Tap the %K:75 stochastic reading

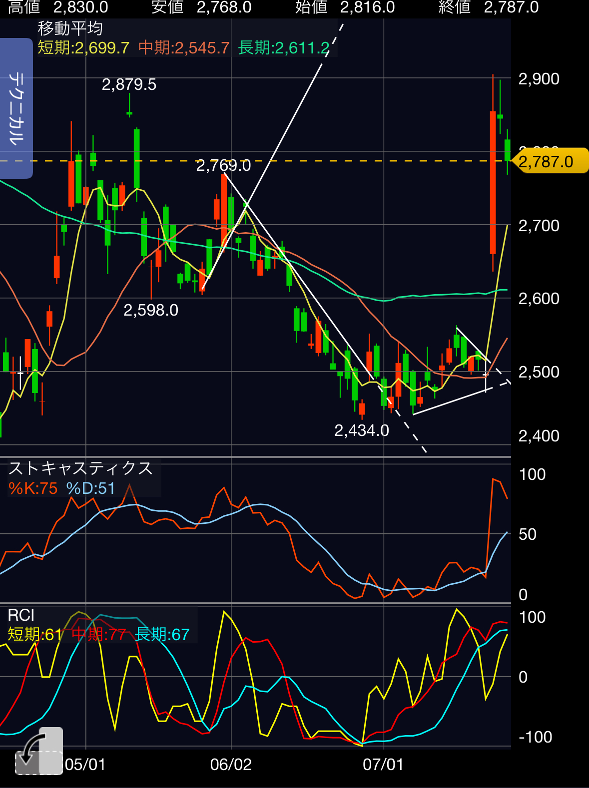(33, 488)
